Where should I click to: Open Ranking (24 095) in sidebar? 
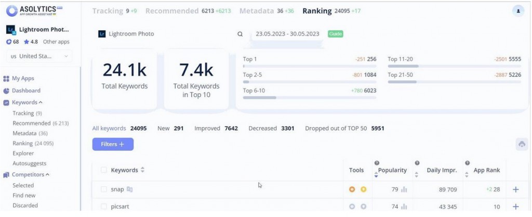tap(33, 144)
